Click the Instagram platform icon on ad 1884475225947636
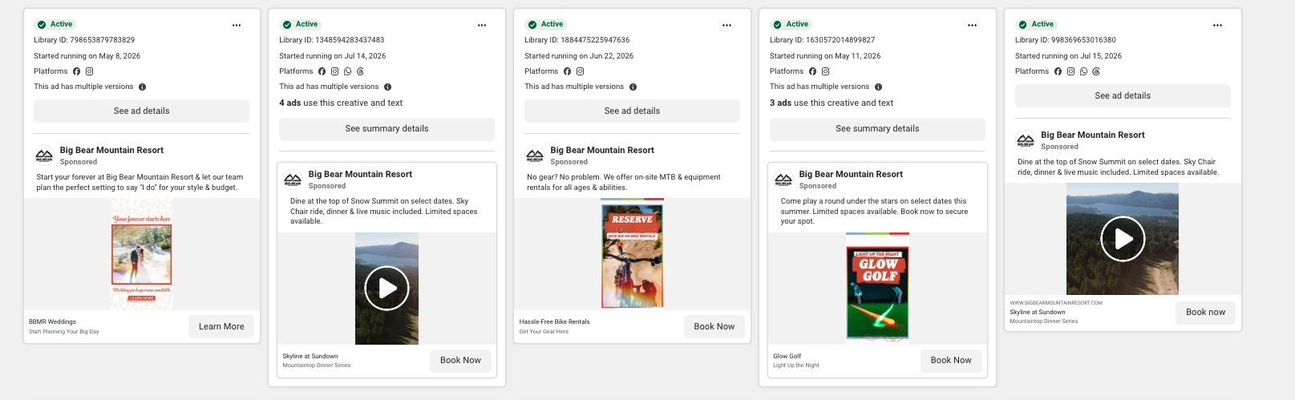Screen dimensions: 1295x400 [581, 71]
